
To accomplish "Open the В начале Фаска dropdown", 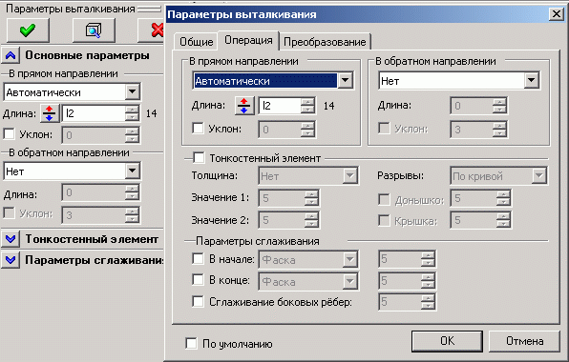I will (x=350, y=259).
